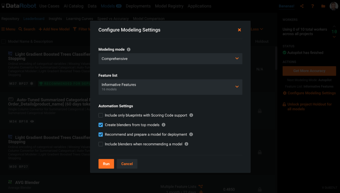The width and height of the screenshot is (340, 193).
Task: Click info icon for Include blenders option
Action: [x=186, y=144]
